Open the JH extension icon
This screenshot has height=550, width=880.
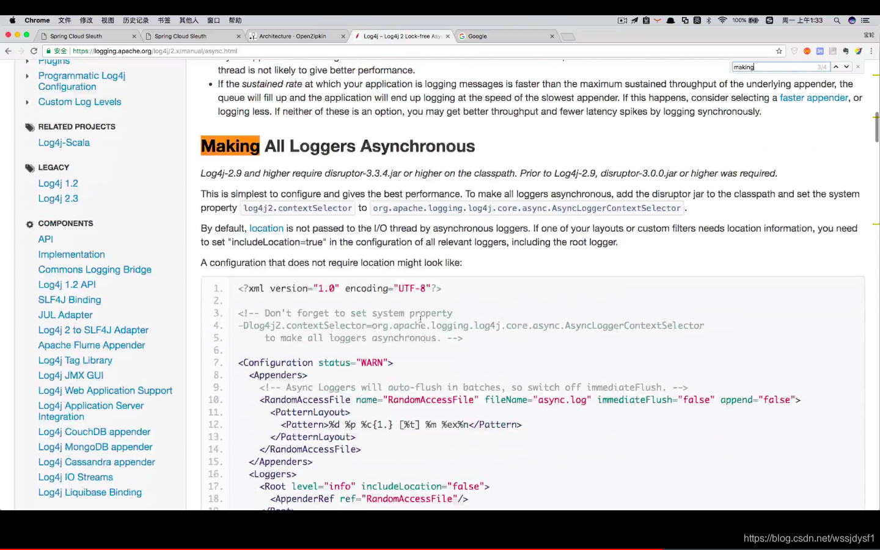pyautogui.click(x=820, y=51)
